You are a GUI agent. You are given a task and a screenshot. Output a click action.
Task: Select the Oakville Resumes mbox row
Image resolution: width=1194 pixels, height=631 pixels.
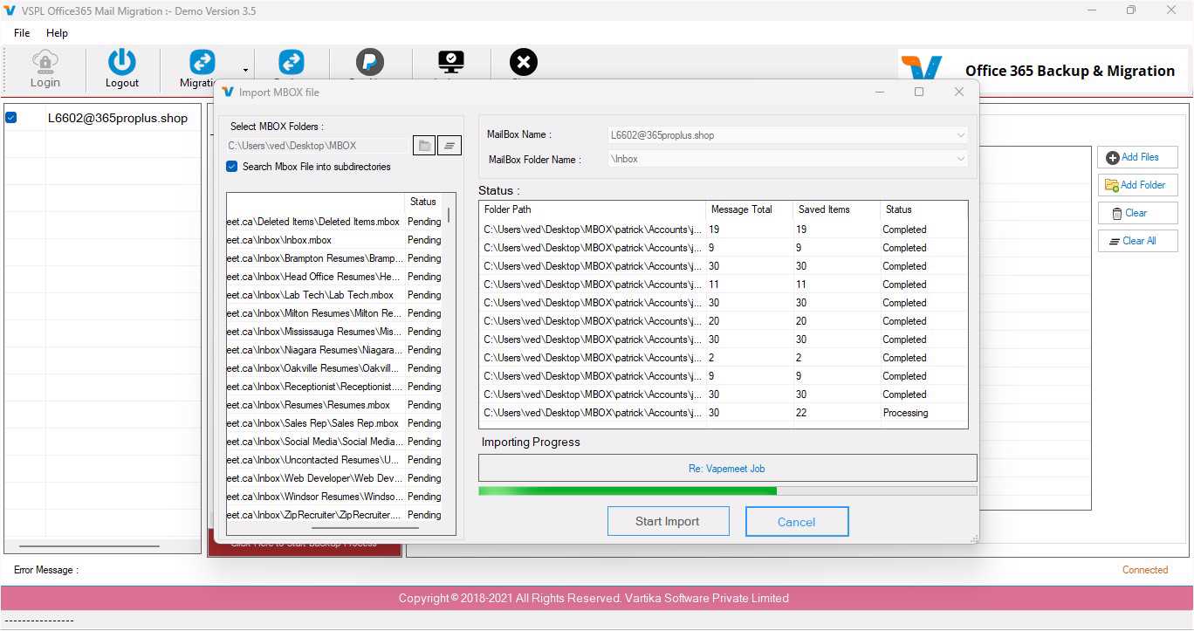(335, 368)
